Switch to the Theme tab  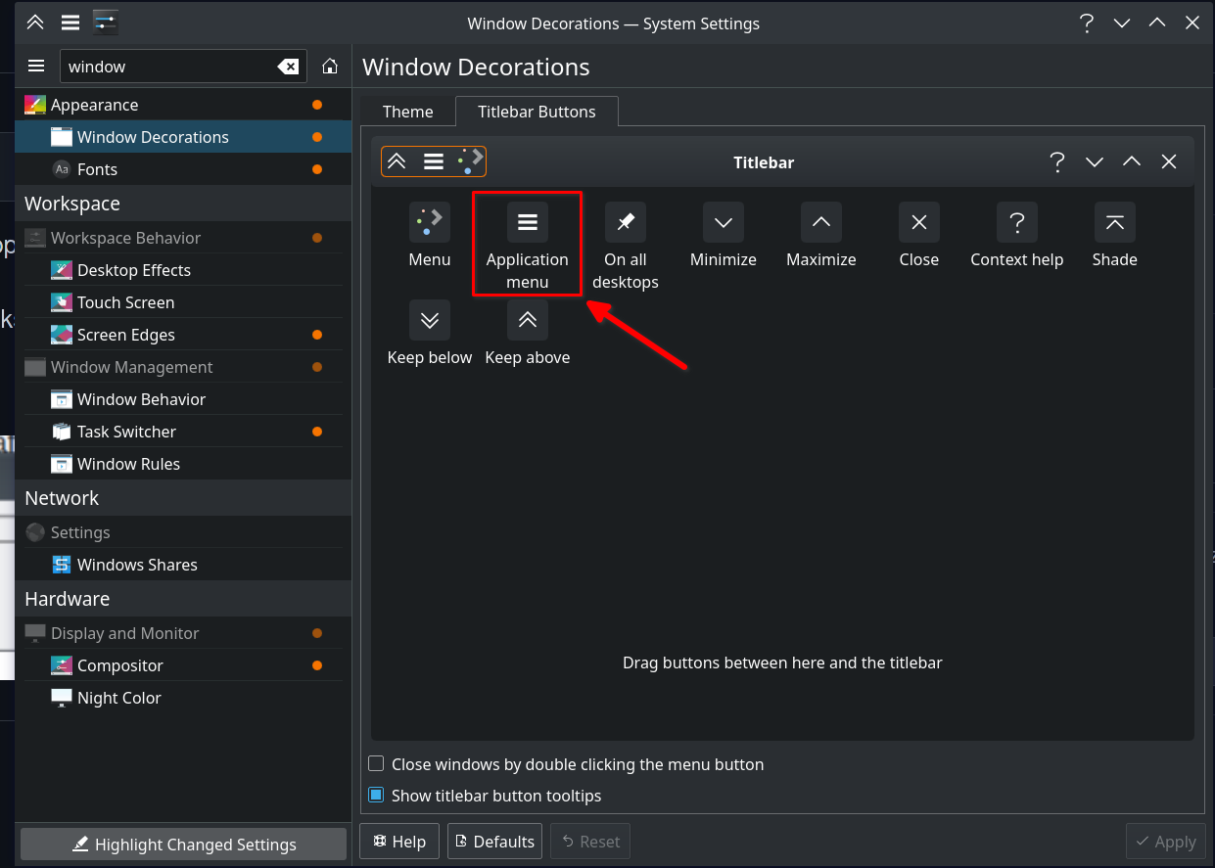pyautogui.click(x=407, y=112)
